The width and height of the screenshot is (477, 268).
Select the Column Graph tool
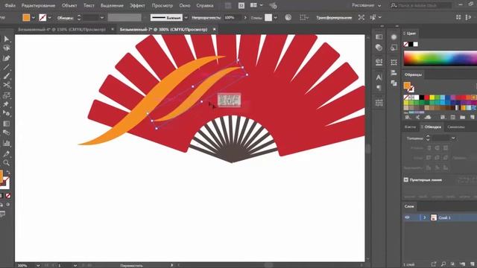pyautogui.click(x=6, y=143)
